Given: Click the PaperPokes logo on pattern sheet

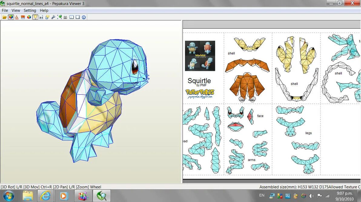Looking at the screenshot, I should [200, 93].
